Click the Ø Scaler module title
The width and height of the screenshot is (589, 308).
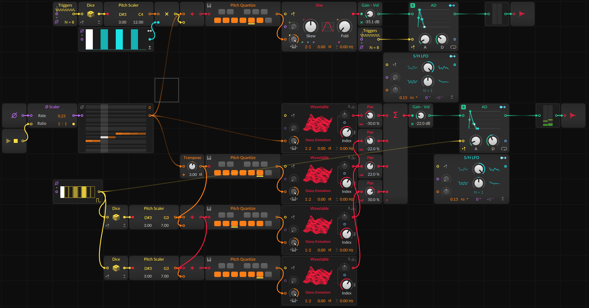(x=52, y=107)
